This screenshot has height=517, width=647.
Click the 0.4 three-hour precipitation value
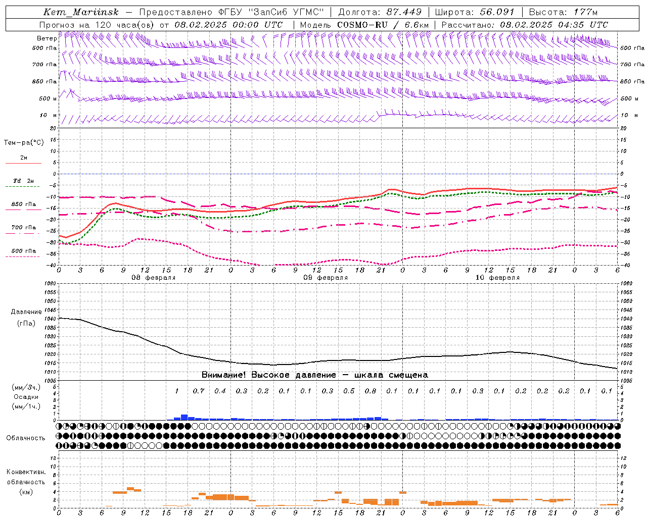coord(220,391)
